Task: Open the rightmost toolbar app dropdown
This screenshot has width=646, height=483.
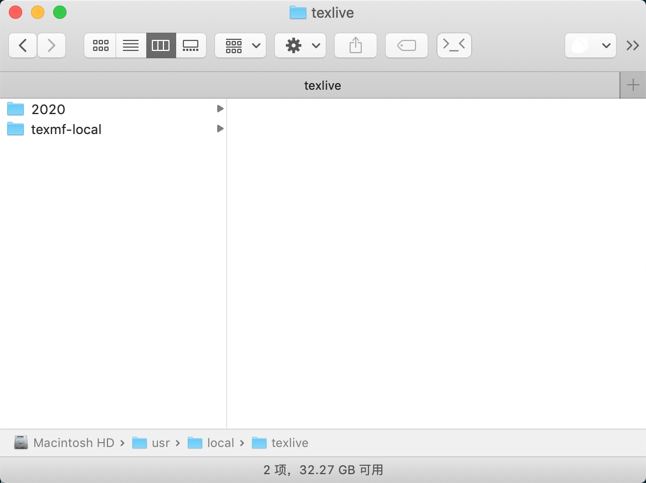Action: tap(590, 45)
